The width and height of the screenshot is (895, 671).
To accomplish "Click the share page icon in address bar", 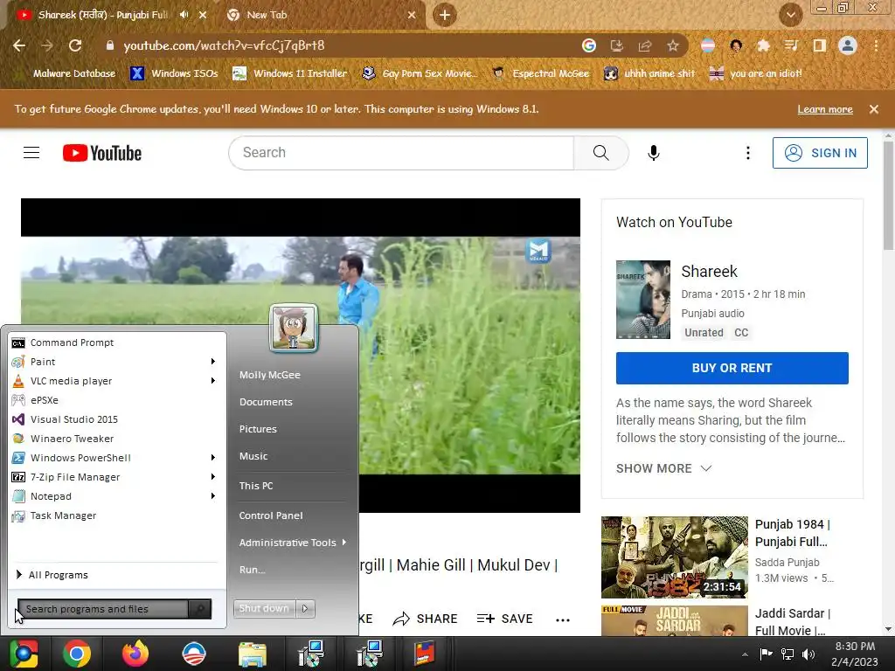I will click(x=645, y=45).
